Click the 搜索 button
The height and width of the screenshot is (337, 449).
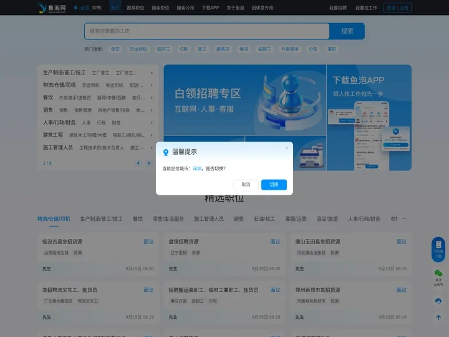point(347,31)
